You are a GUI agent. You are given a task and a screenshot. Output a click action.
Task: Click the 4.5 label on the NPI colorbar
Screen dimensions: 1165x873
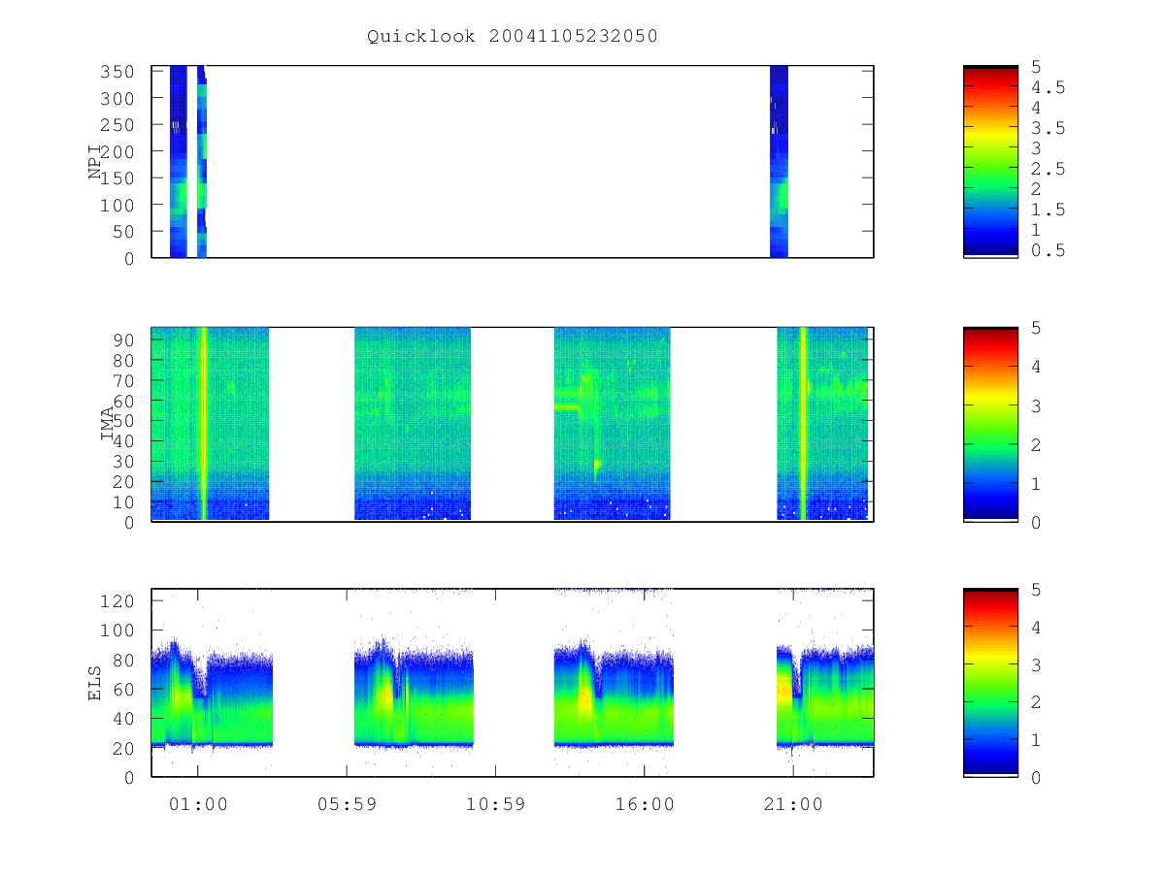(x=1048, y=87)
